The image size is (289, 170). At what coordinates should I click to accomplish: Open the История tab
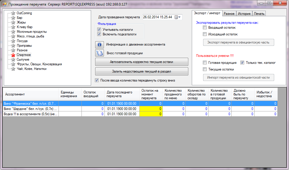[244, 14]
